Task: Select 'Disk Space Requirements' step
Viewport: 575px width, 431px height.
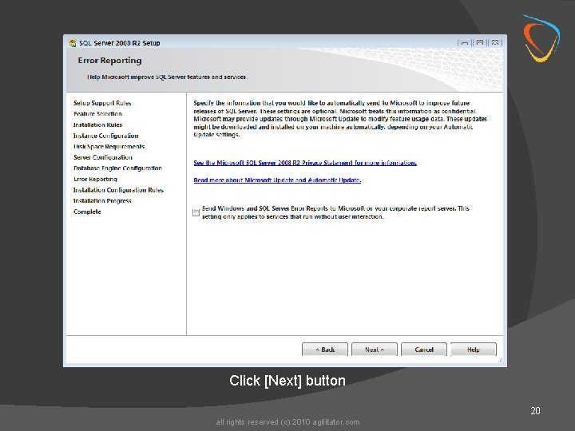Action: (x=109, y=146)
